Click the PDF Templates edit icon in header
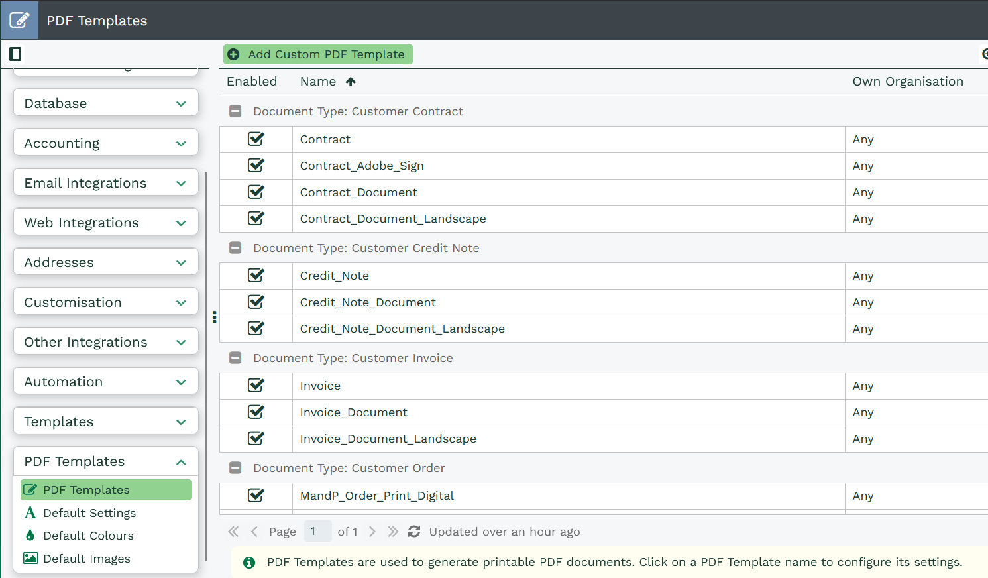 tap(19, 20)
